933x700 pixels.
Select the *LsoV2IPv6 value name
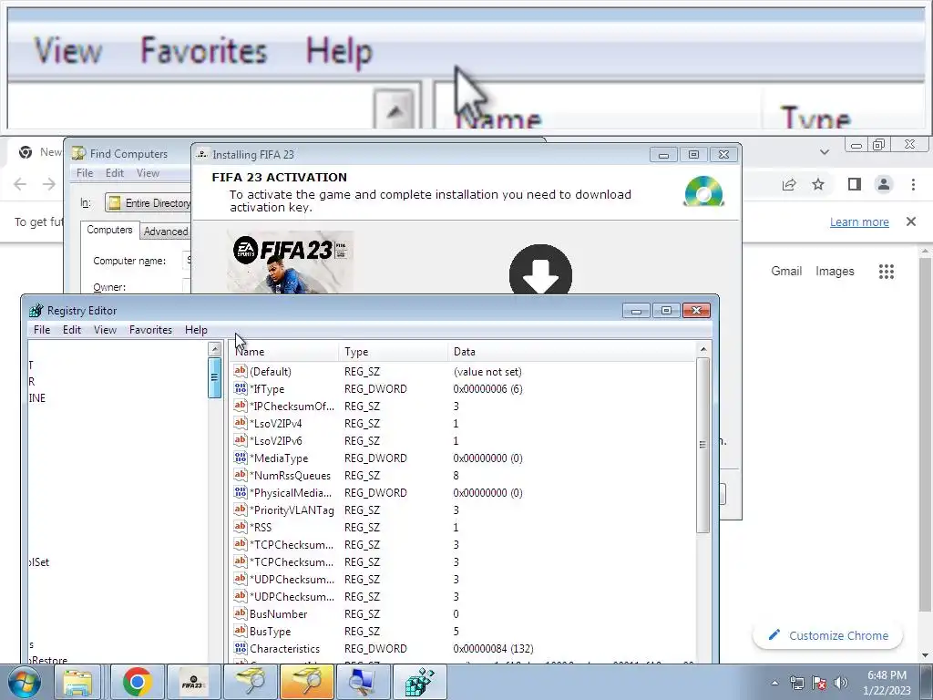(275, 440)
